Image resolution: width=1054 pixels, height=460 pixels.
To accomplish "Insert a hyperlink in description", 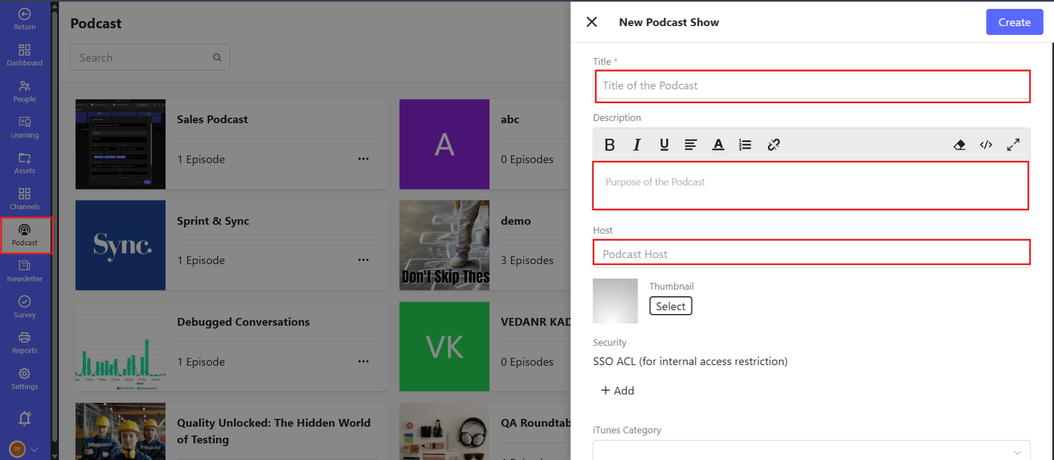I will tap(773, 145).
